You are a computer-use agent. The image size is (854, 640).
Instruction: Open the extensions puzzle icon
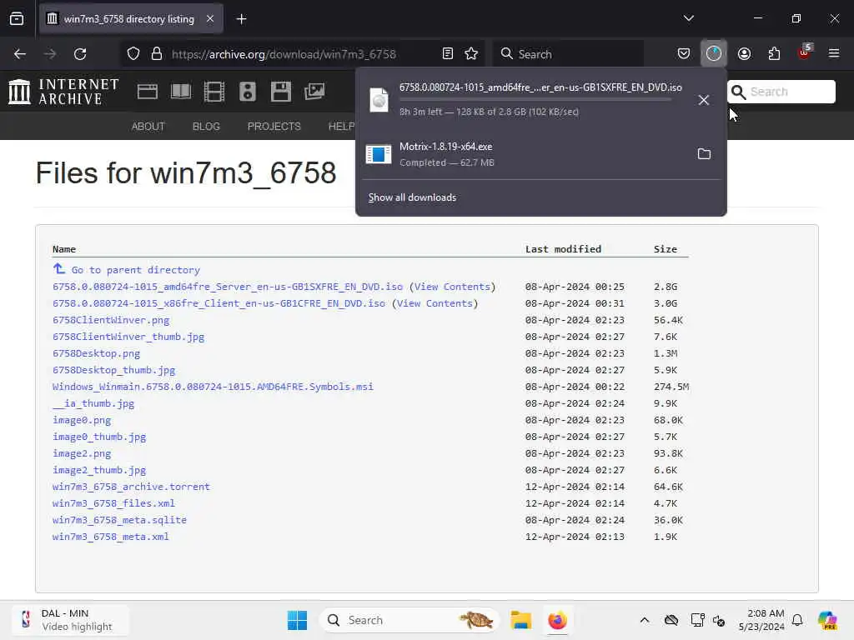(774, 54)
